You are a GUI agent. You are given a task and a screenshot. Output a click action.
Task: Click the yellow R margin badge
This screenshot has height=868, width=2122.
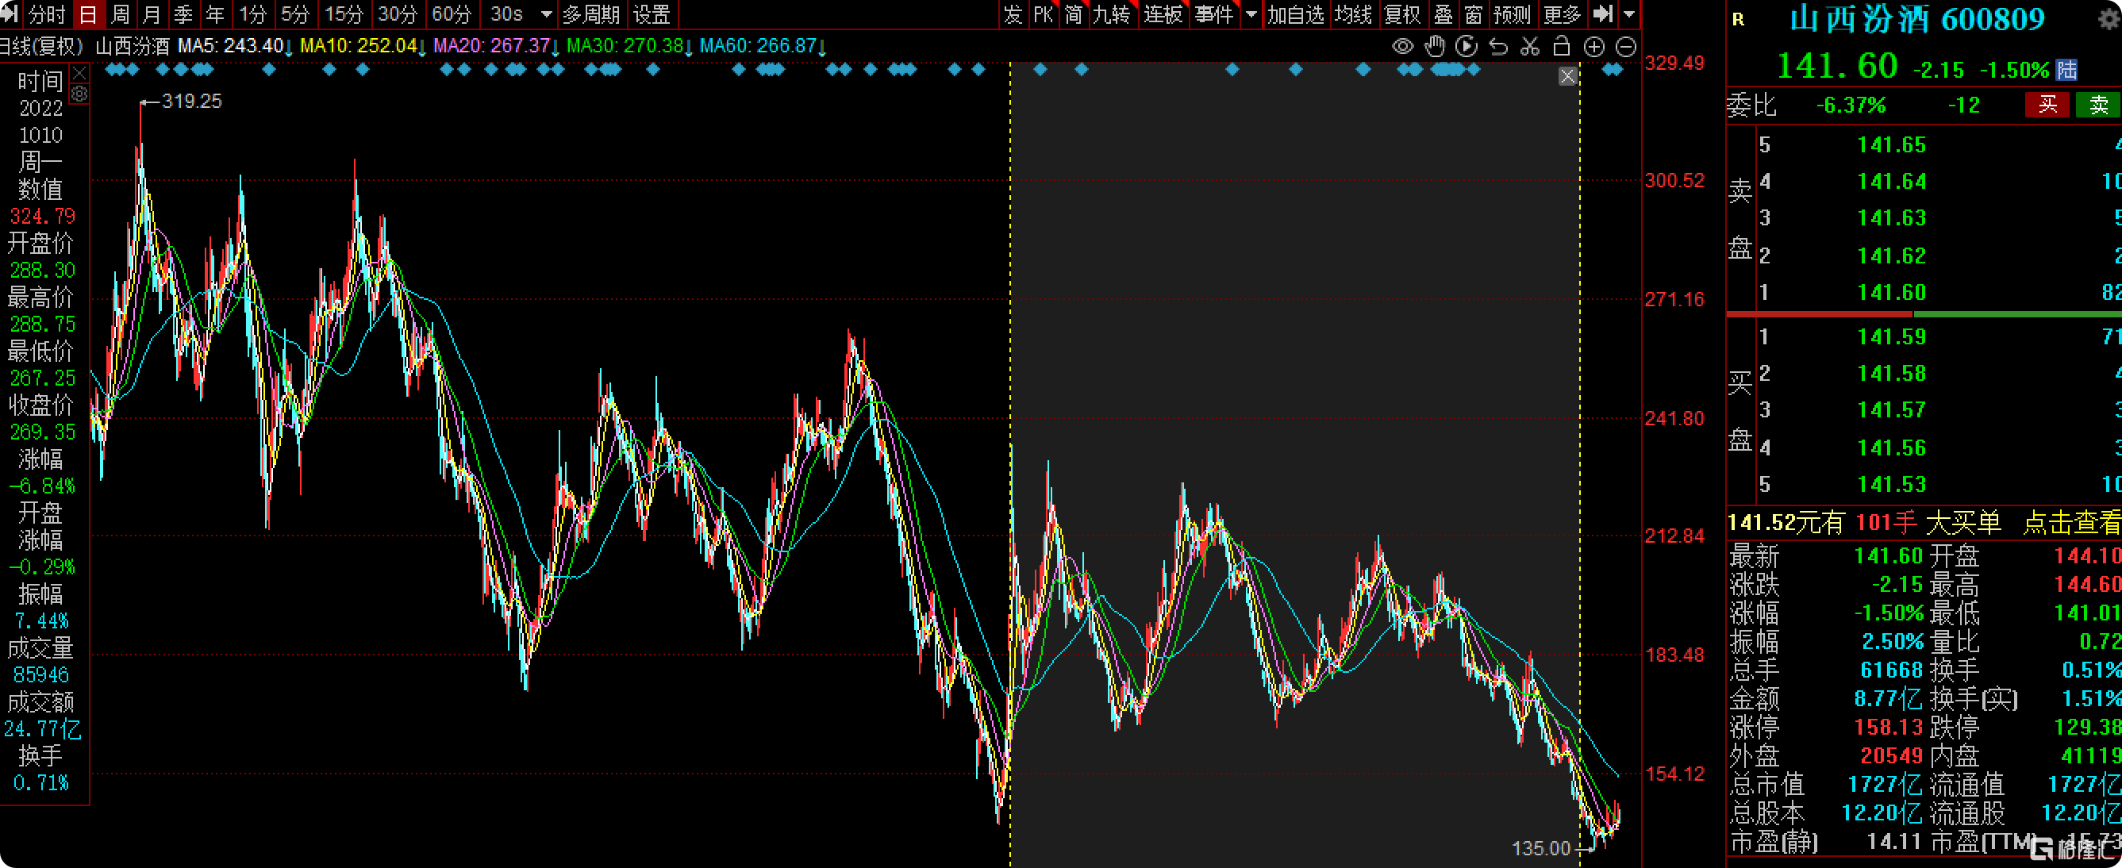tap(1738, 19)
